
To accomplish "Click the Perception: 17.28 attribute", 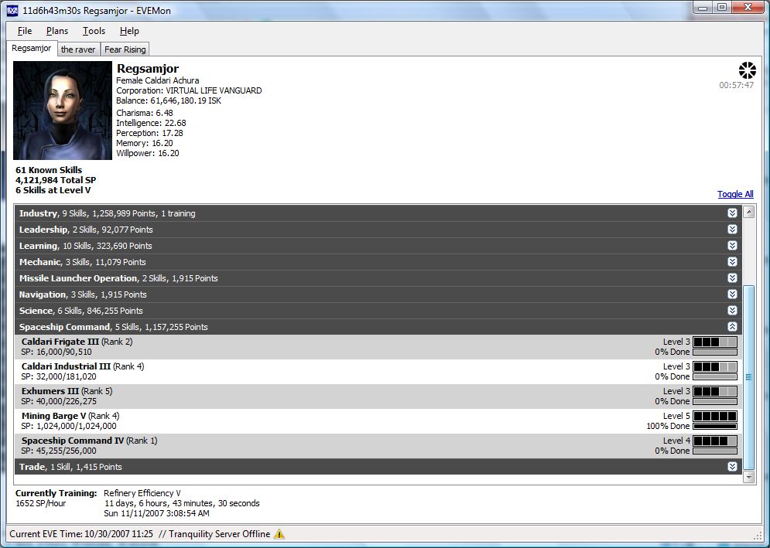I will tap(150, 133).
